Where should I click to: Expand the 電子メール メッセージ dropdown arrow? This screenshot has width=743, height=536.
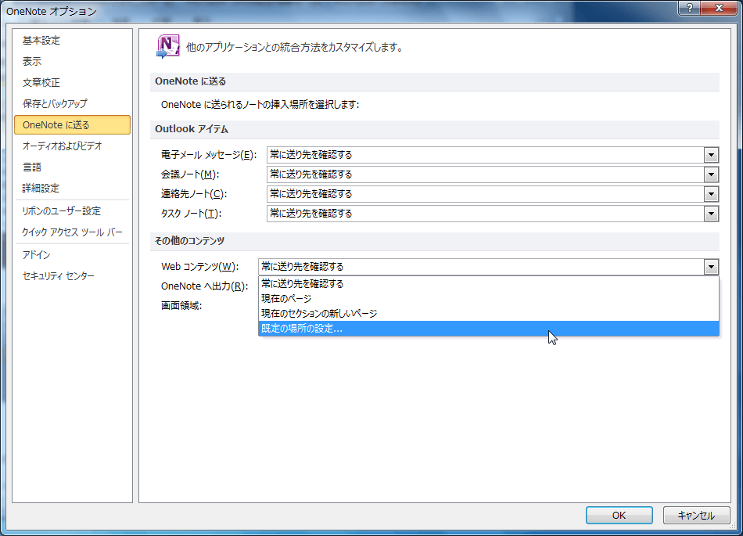(711, 155)
